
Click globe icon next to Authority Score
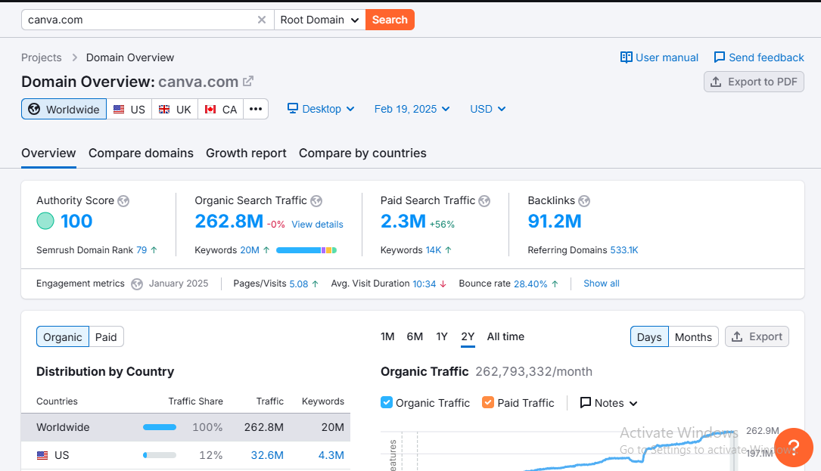pos(123,201)
